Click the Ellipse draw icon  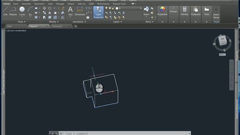point(36,13)
